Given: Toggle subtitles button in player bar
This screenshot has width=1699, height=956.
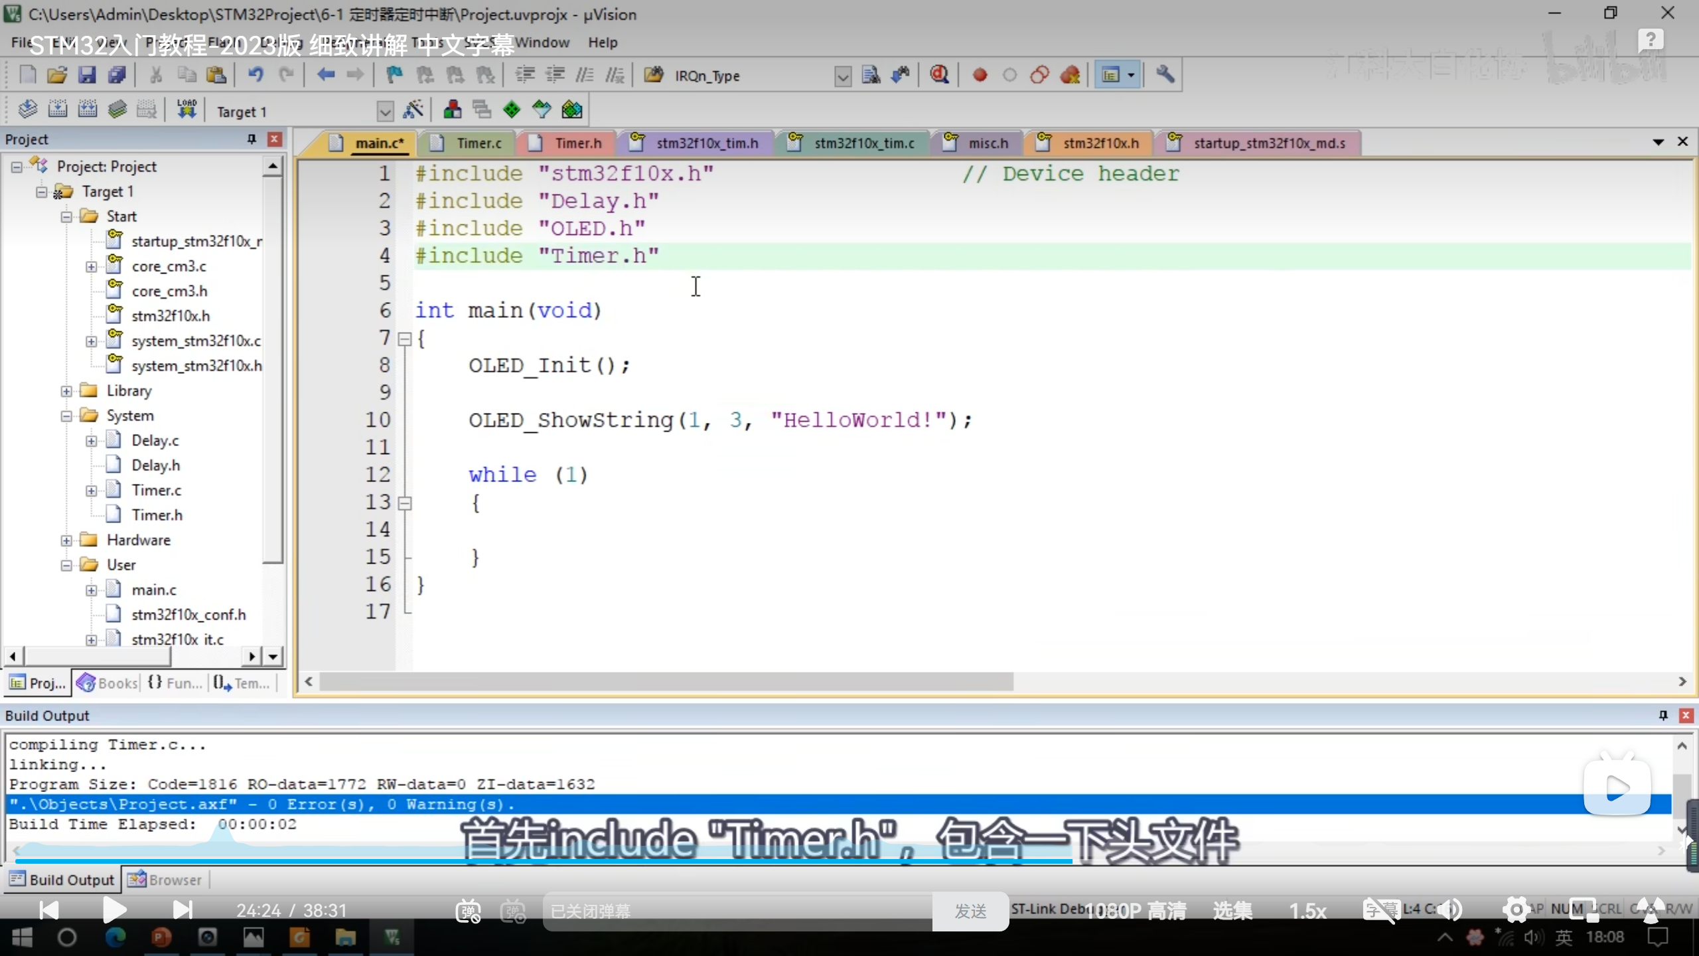Looking at the screenshot, I should coord(1380,910).
